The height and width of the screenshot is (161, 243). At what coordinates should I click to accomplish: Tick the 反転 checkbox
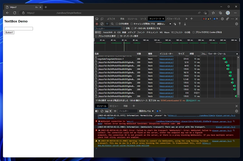pos(124,28)
